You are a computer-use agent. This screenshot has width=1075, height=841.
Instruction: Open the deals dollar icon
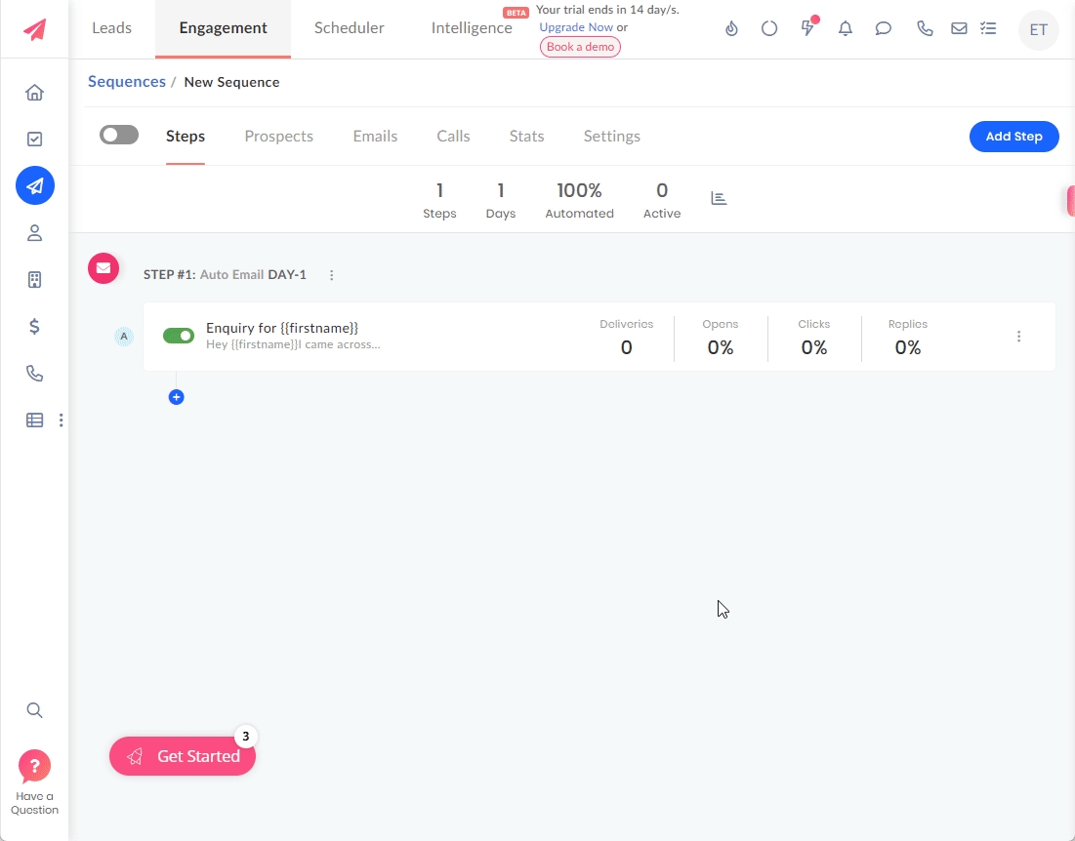pos(34,327)
